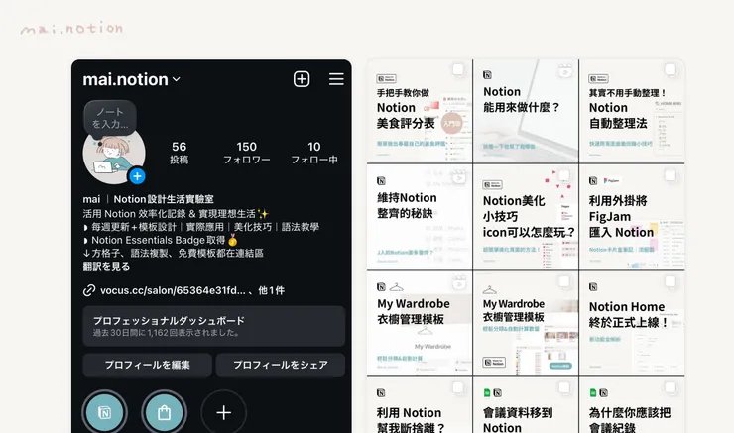
Task: Open the 10 フォロー中 following list
Action: click(314, 153)
